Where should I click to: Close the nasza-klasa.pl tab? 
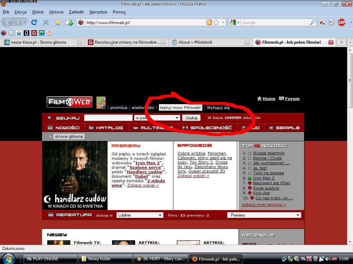(80, 42)
